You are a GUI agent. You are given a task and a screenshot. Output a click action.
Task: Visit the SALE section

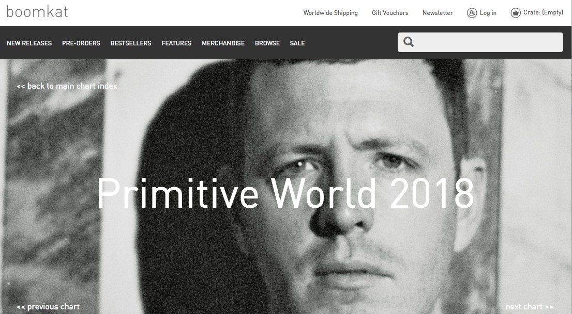[x=297, y=43]
